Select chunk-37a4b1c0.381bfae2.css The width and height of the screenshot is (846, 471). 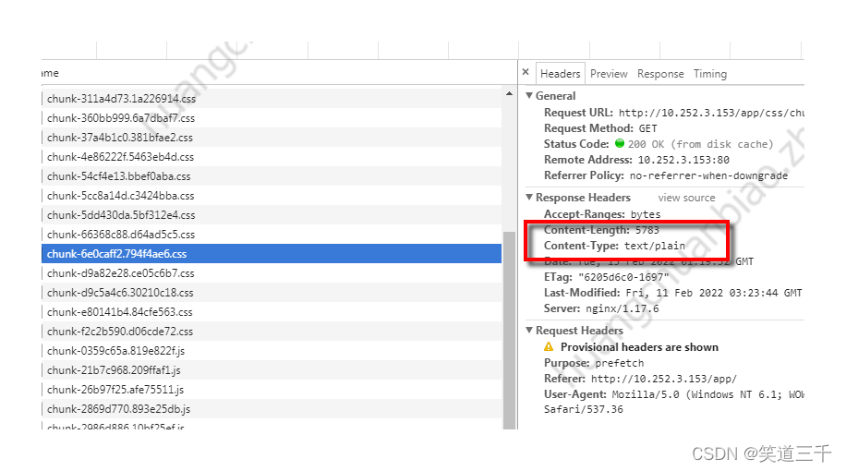coord(272,138)
